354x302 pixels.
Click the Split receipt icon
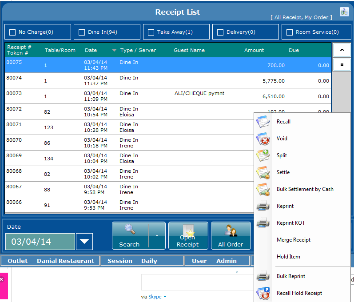click(263, 155)
